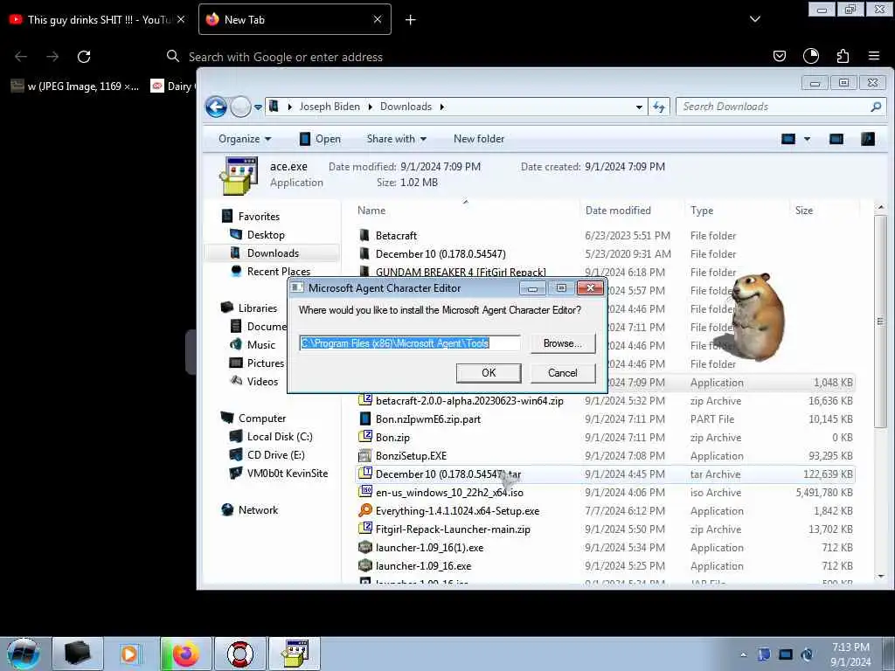The width and height of the screenshot is (895, 671).
Task: Open the Browse... button for the install folder
Action: tap(563, 342)
